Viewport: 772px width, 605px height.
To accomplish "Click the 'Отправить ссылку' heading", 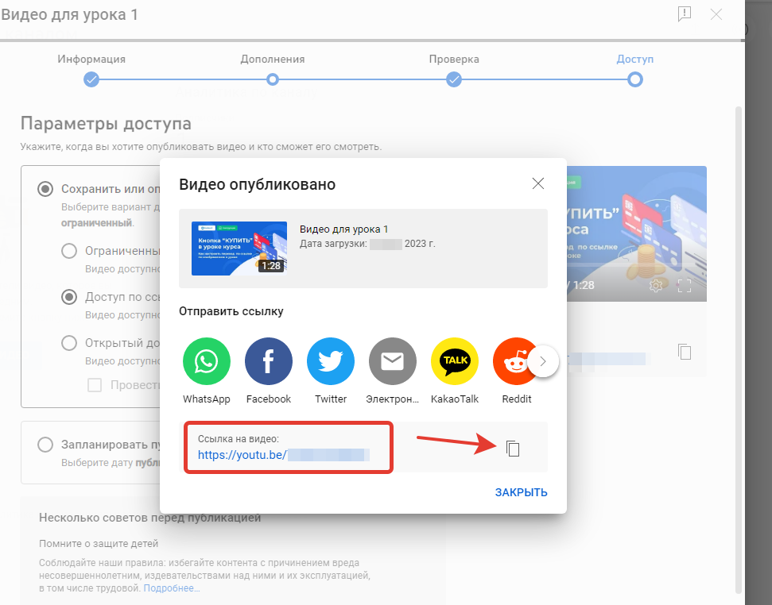I will [x=231, y=311].
